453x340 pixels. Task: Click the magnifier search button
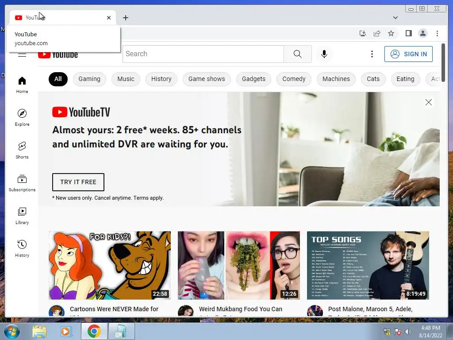coord(298,54)
